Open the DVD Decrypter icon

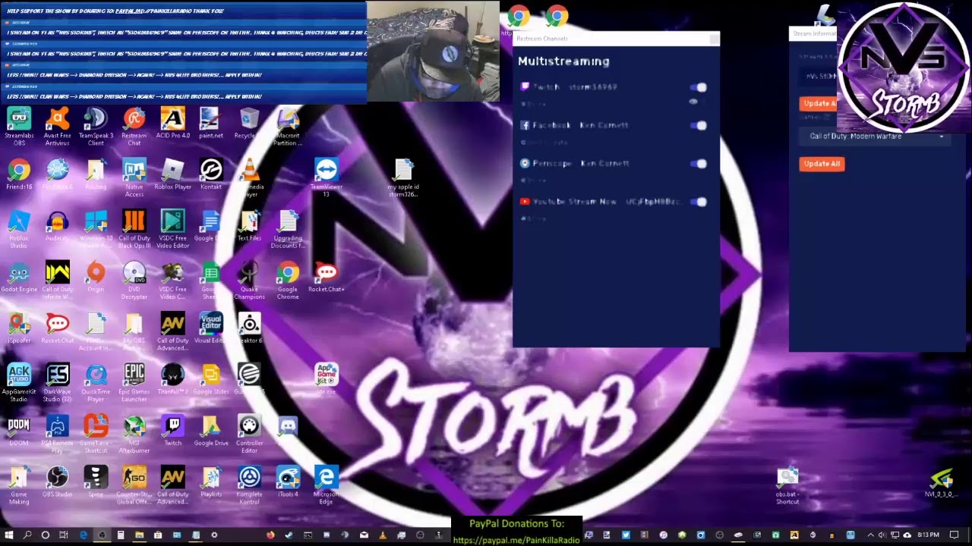click(134, 281)
